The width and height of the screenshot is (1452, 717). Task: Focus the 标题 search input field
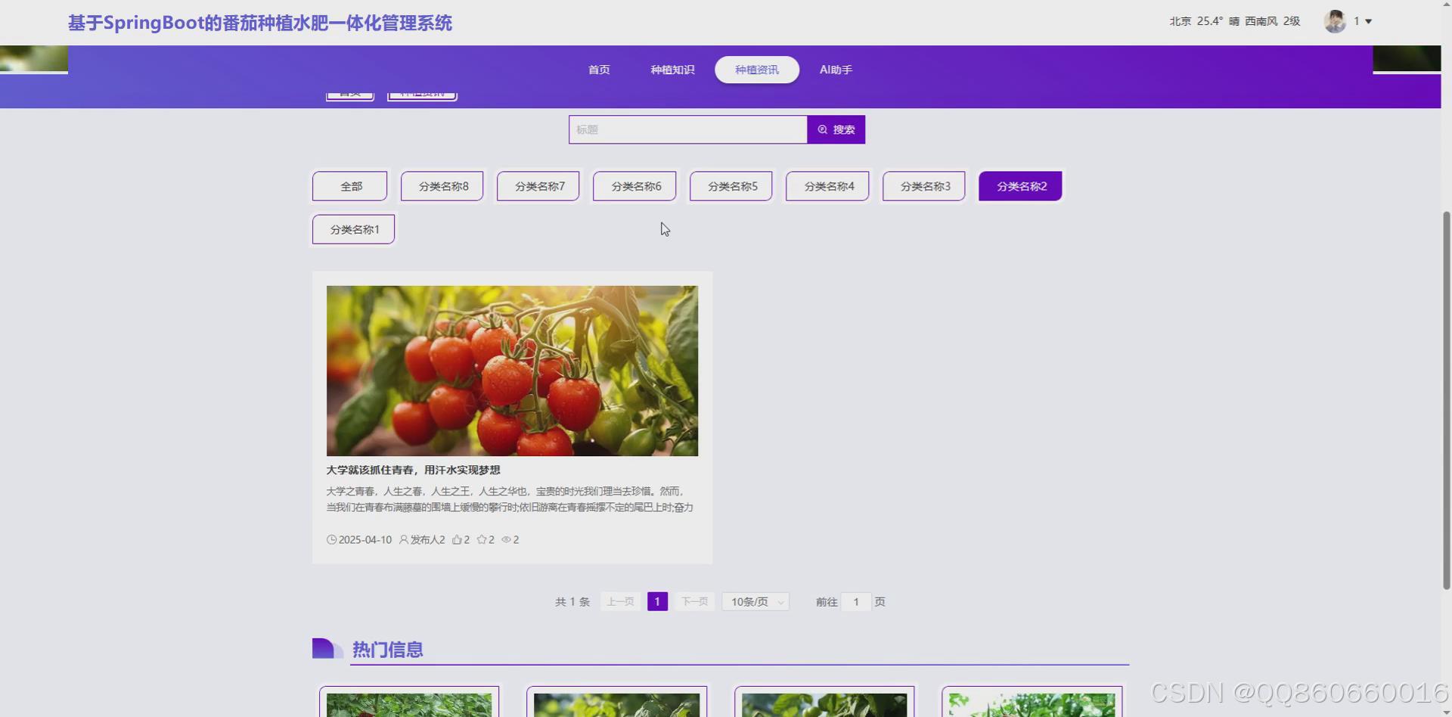point(688,130)
